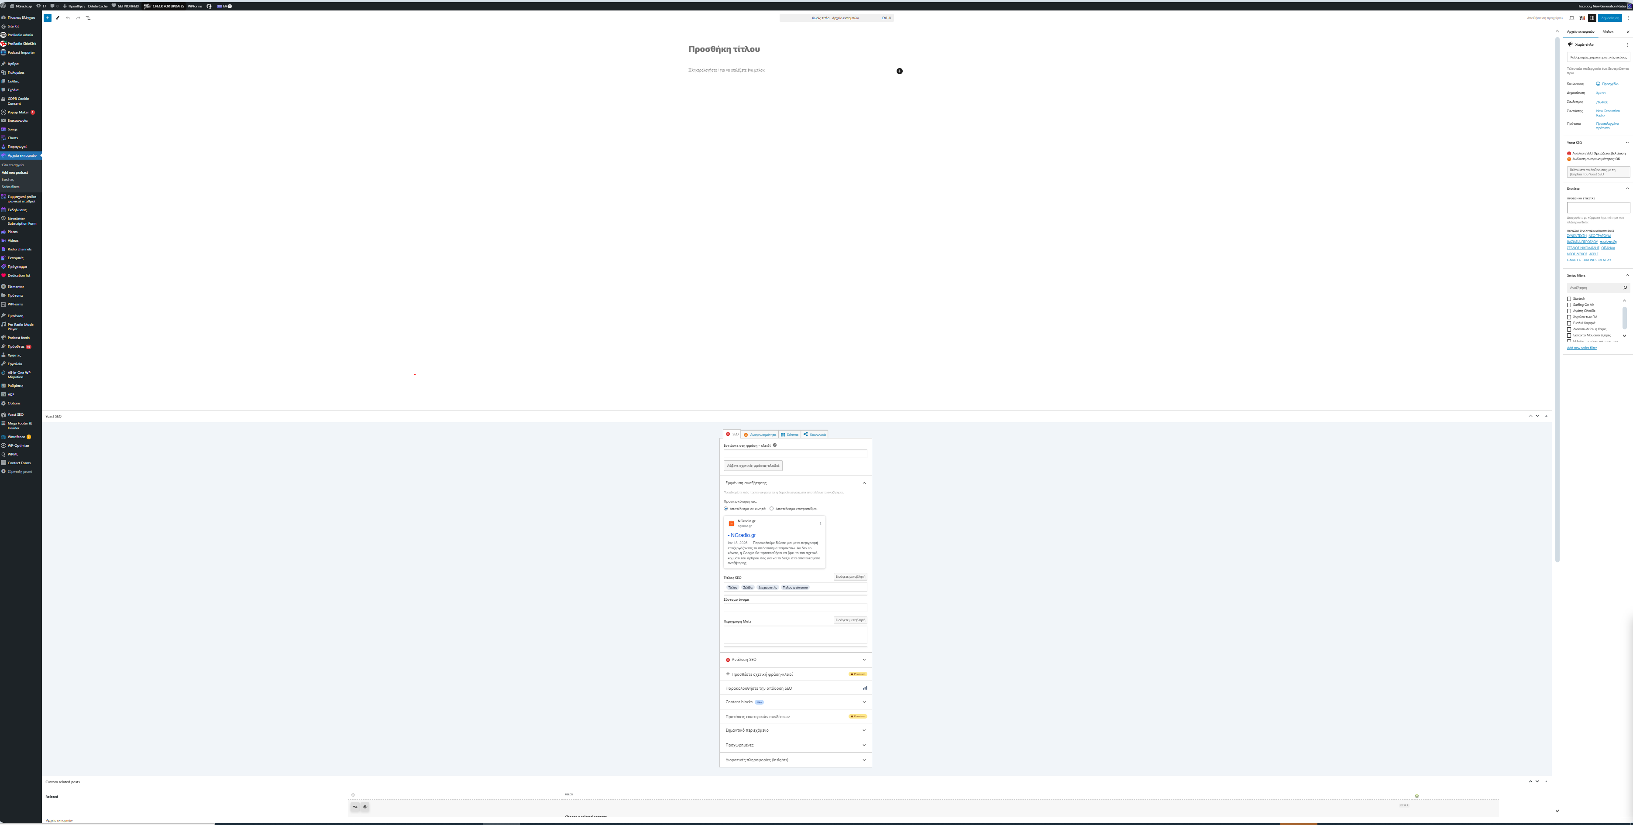Click the WordPress logo in admin bar
The width and height of the screenshot is (1633, 825).
click(4, 6)
